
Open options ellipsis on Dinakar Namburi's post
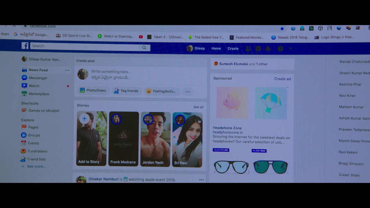pyautogui.click(x=201, y=180)
